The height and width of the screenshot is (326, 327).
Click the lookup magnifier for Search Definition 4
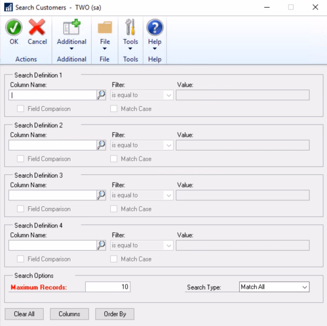(101, 245)
